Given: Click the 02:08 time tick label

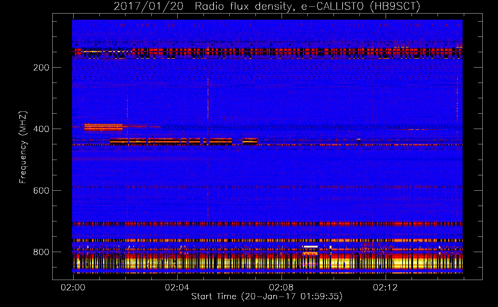Looking at the screenshot, I should pyautogui.click(x=281, y=287).
